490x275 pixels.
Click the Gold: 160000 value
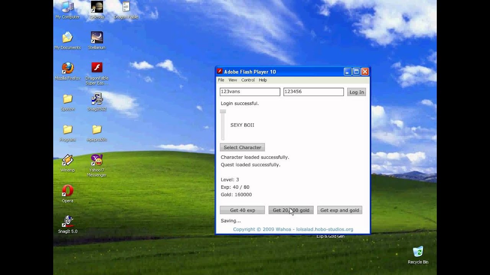[236, 195]
